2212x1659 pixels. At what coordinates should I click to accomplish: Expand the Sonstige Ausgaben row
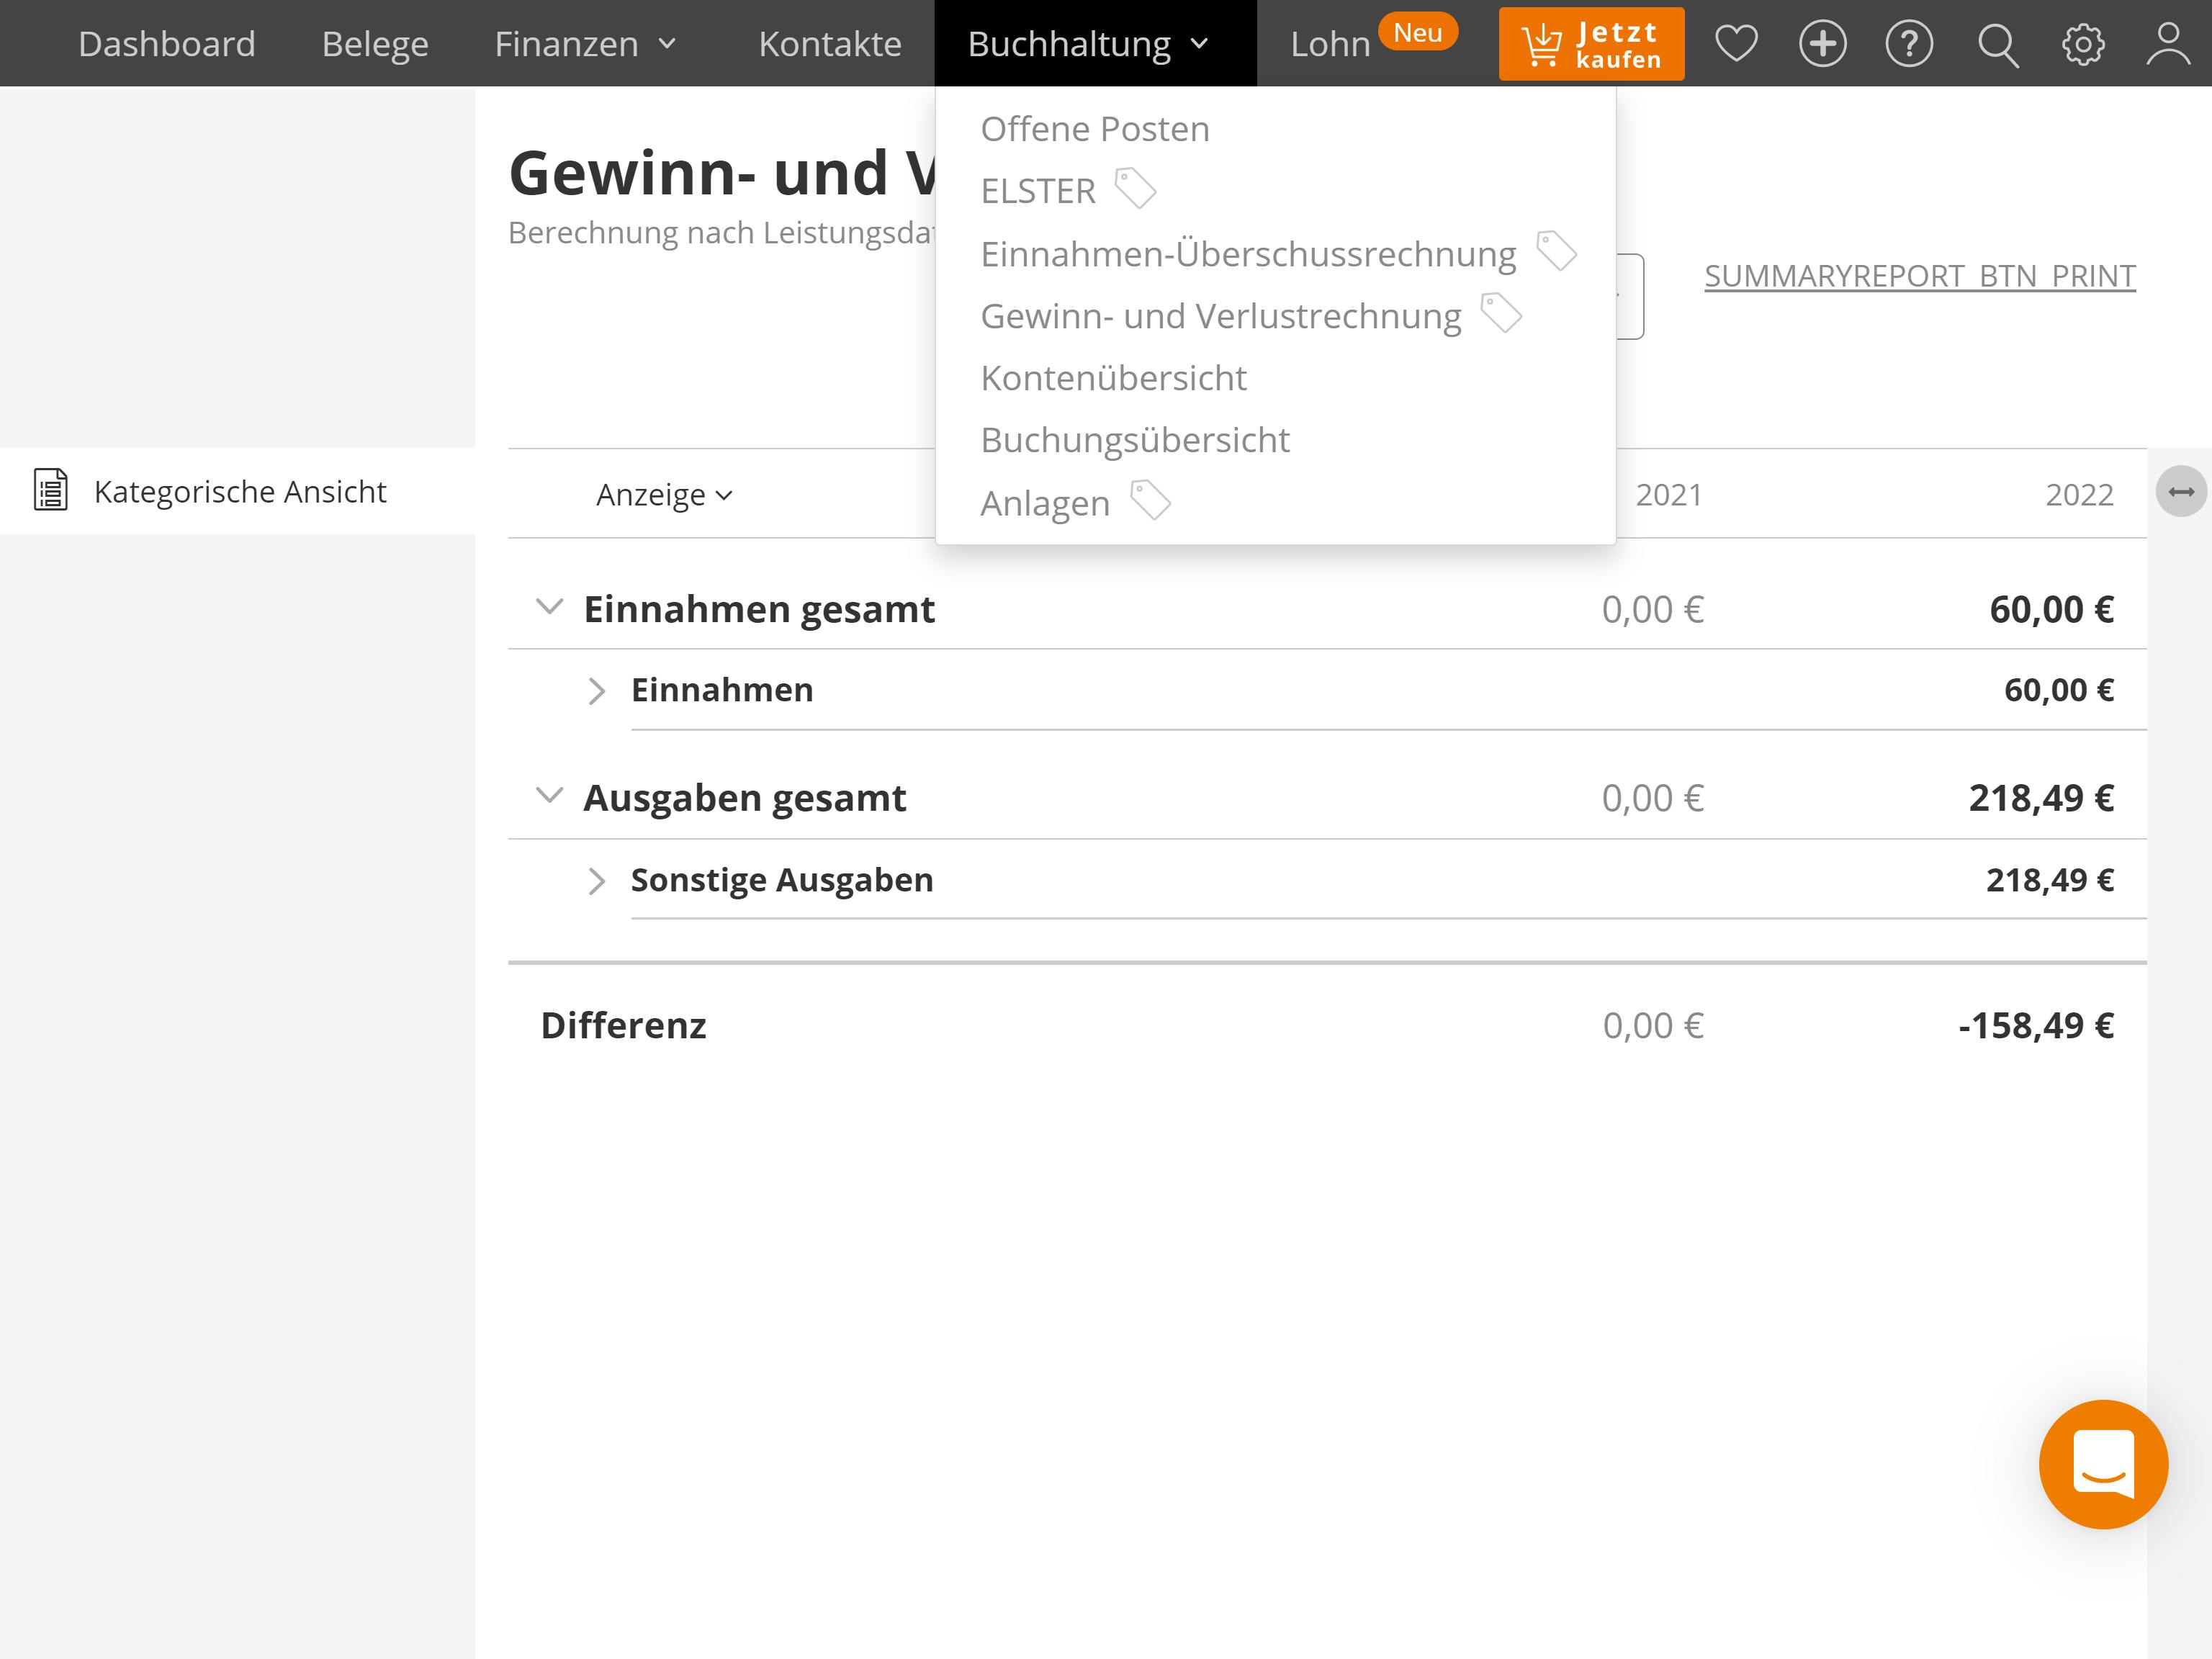click(x=597, y=881)
